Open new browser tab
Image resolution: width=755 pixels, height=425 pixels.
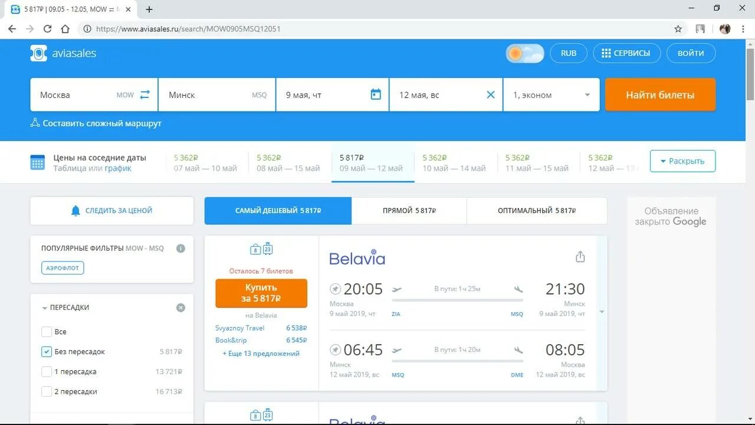[x=149, y=9]
